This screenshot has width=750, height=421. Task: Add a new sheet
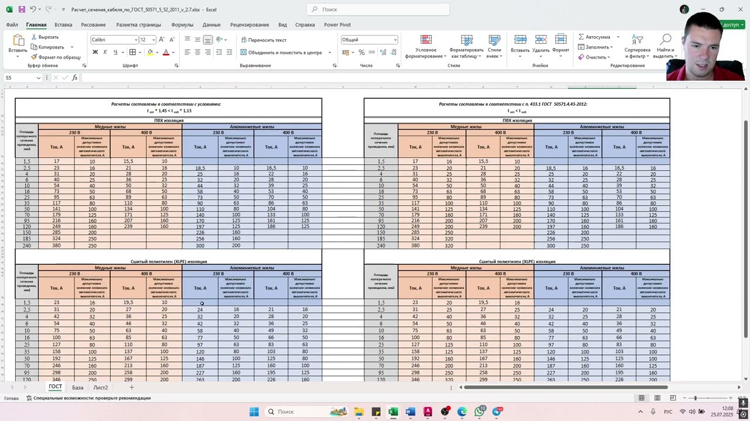pos(132,387)
